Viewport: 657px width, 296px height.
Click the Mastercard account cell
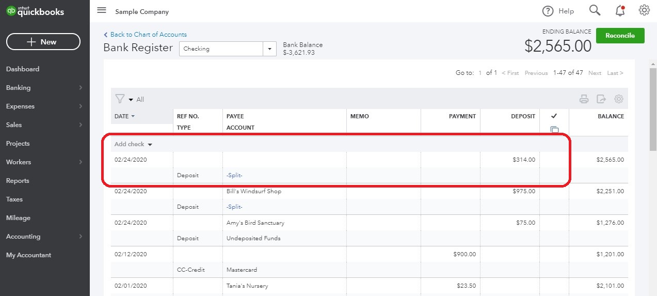point(242,270)
